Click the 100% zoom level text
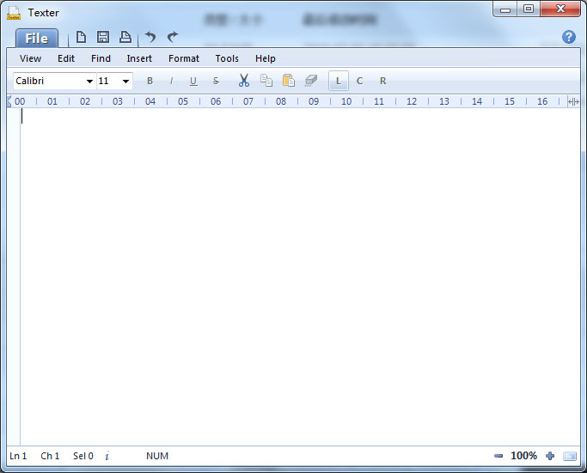This screenshot has width=587, height=473. click(523, 456)
